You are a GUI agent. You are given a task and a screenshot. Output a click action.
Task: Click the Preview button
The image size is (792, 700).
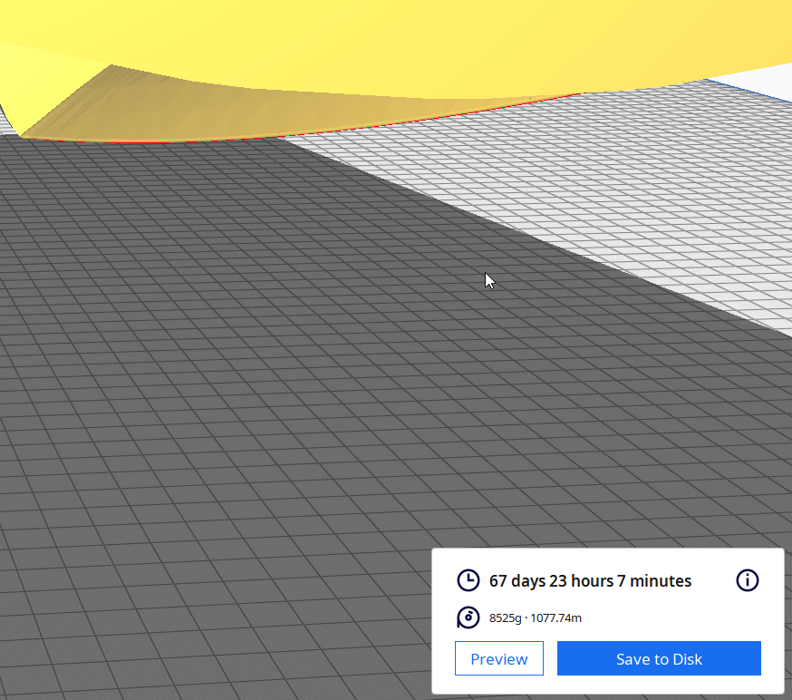[x=498, y=658]
